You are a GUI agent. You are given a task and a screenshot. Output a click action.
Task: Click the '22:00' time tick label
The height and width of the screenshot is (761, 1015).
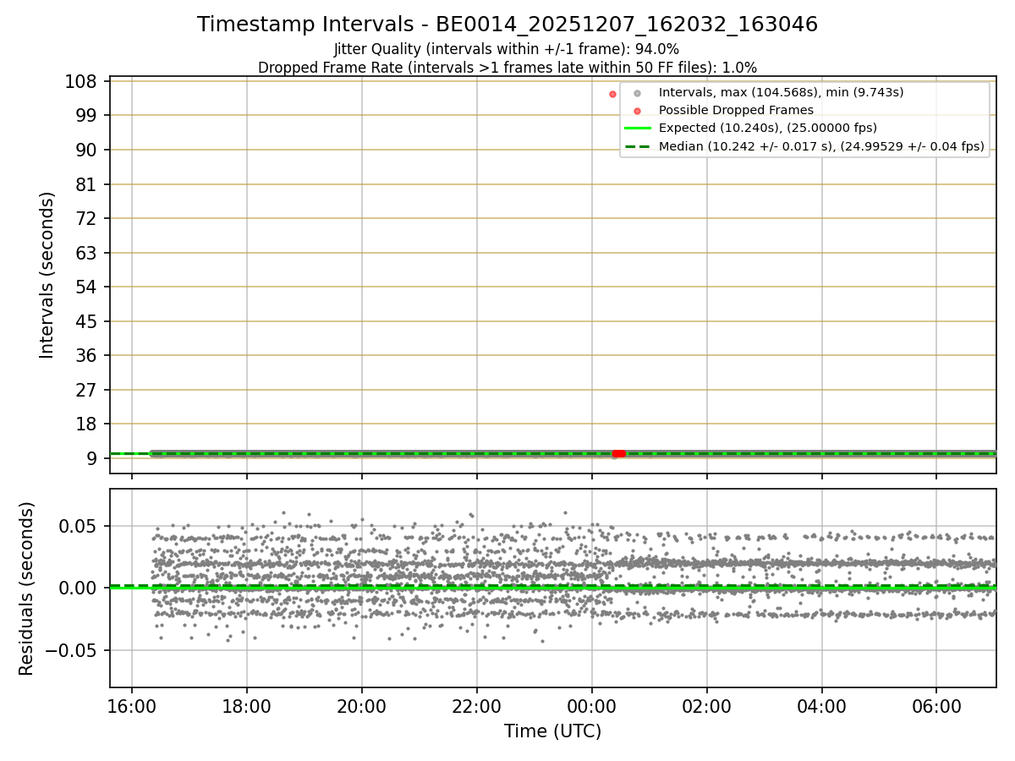477,706
